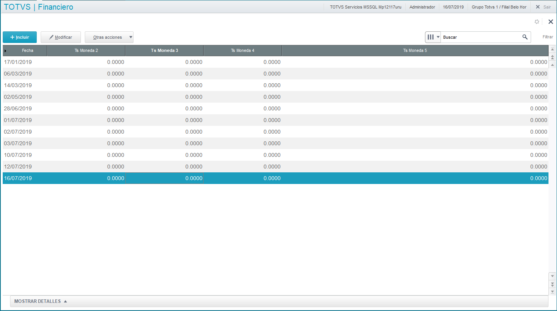
Task: Click the Administrador user label in header
Action: pos(422,7)
